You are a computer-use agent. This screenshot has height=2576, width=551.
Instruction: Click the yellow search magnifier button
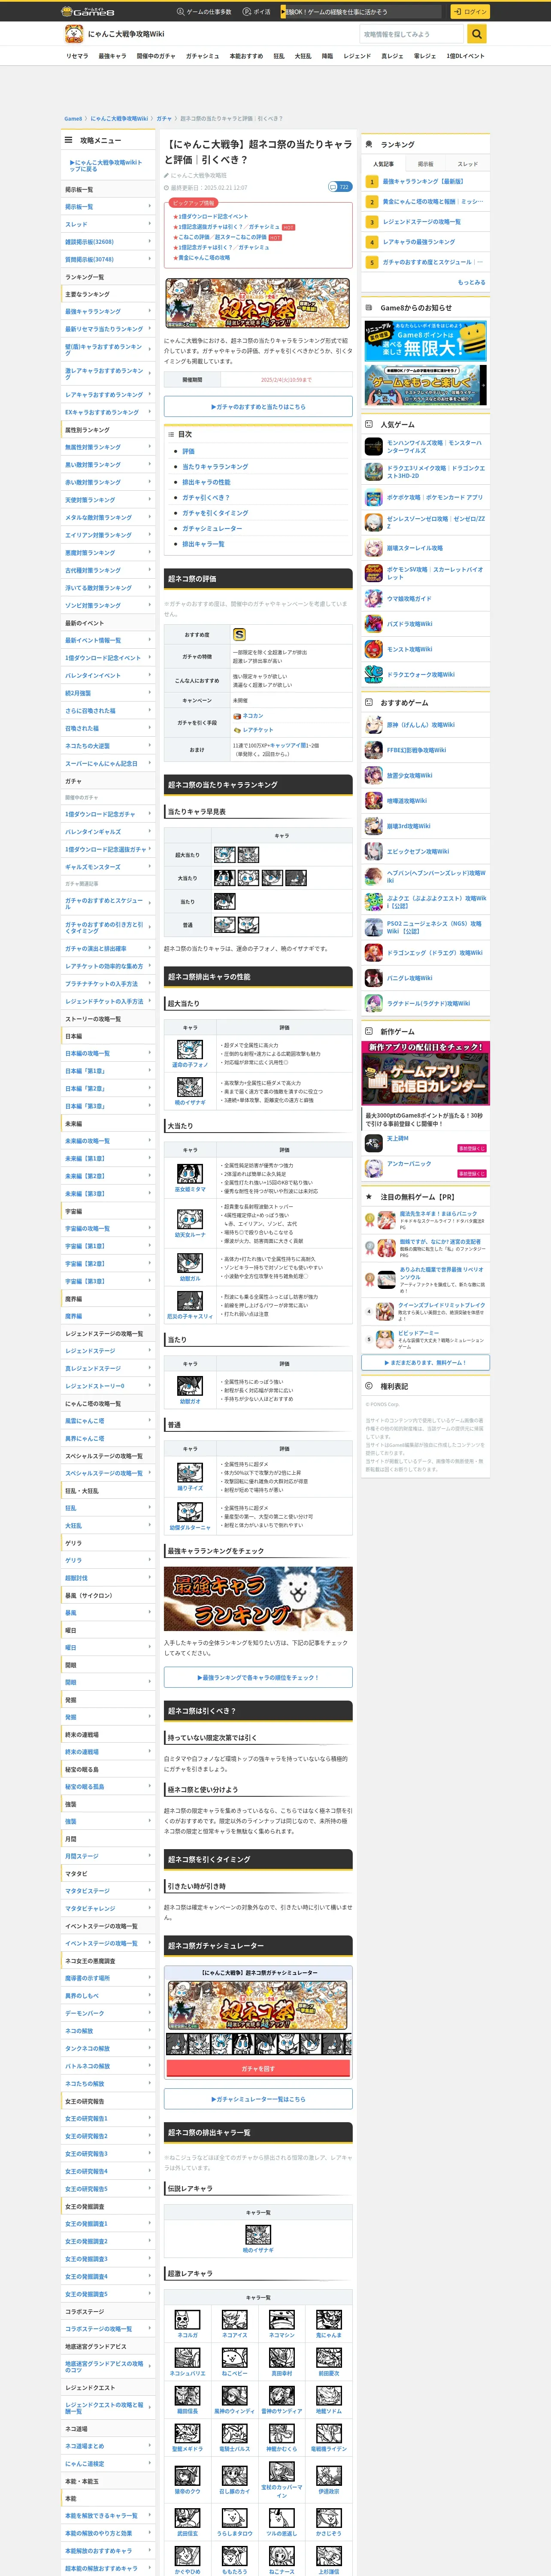click(x=477, y=34)
